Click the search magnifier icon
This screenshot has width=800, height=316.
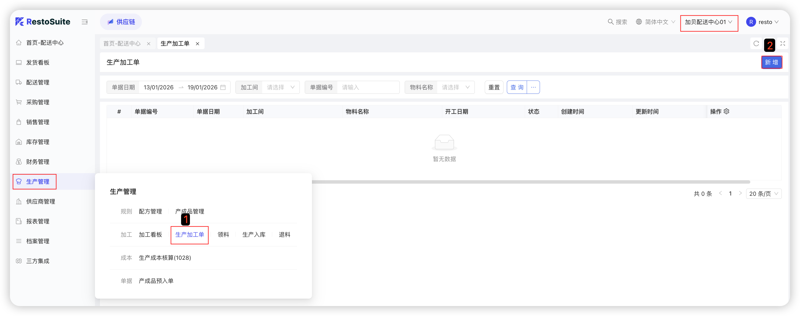click(610, 22)
